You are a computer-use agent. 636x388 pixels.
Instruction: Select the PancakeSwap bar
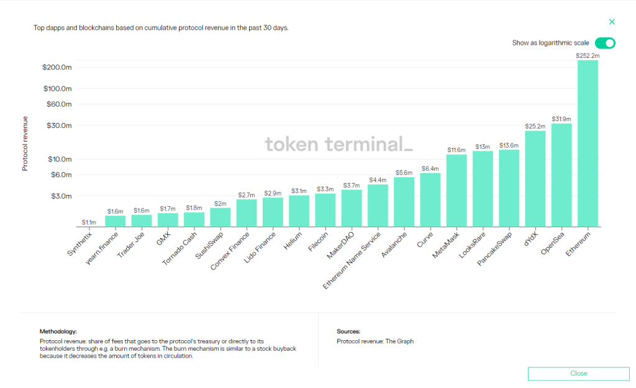(x=509, y=188)
